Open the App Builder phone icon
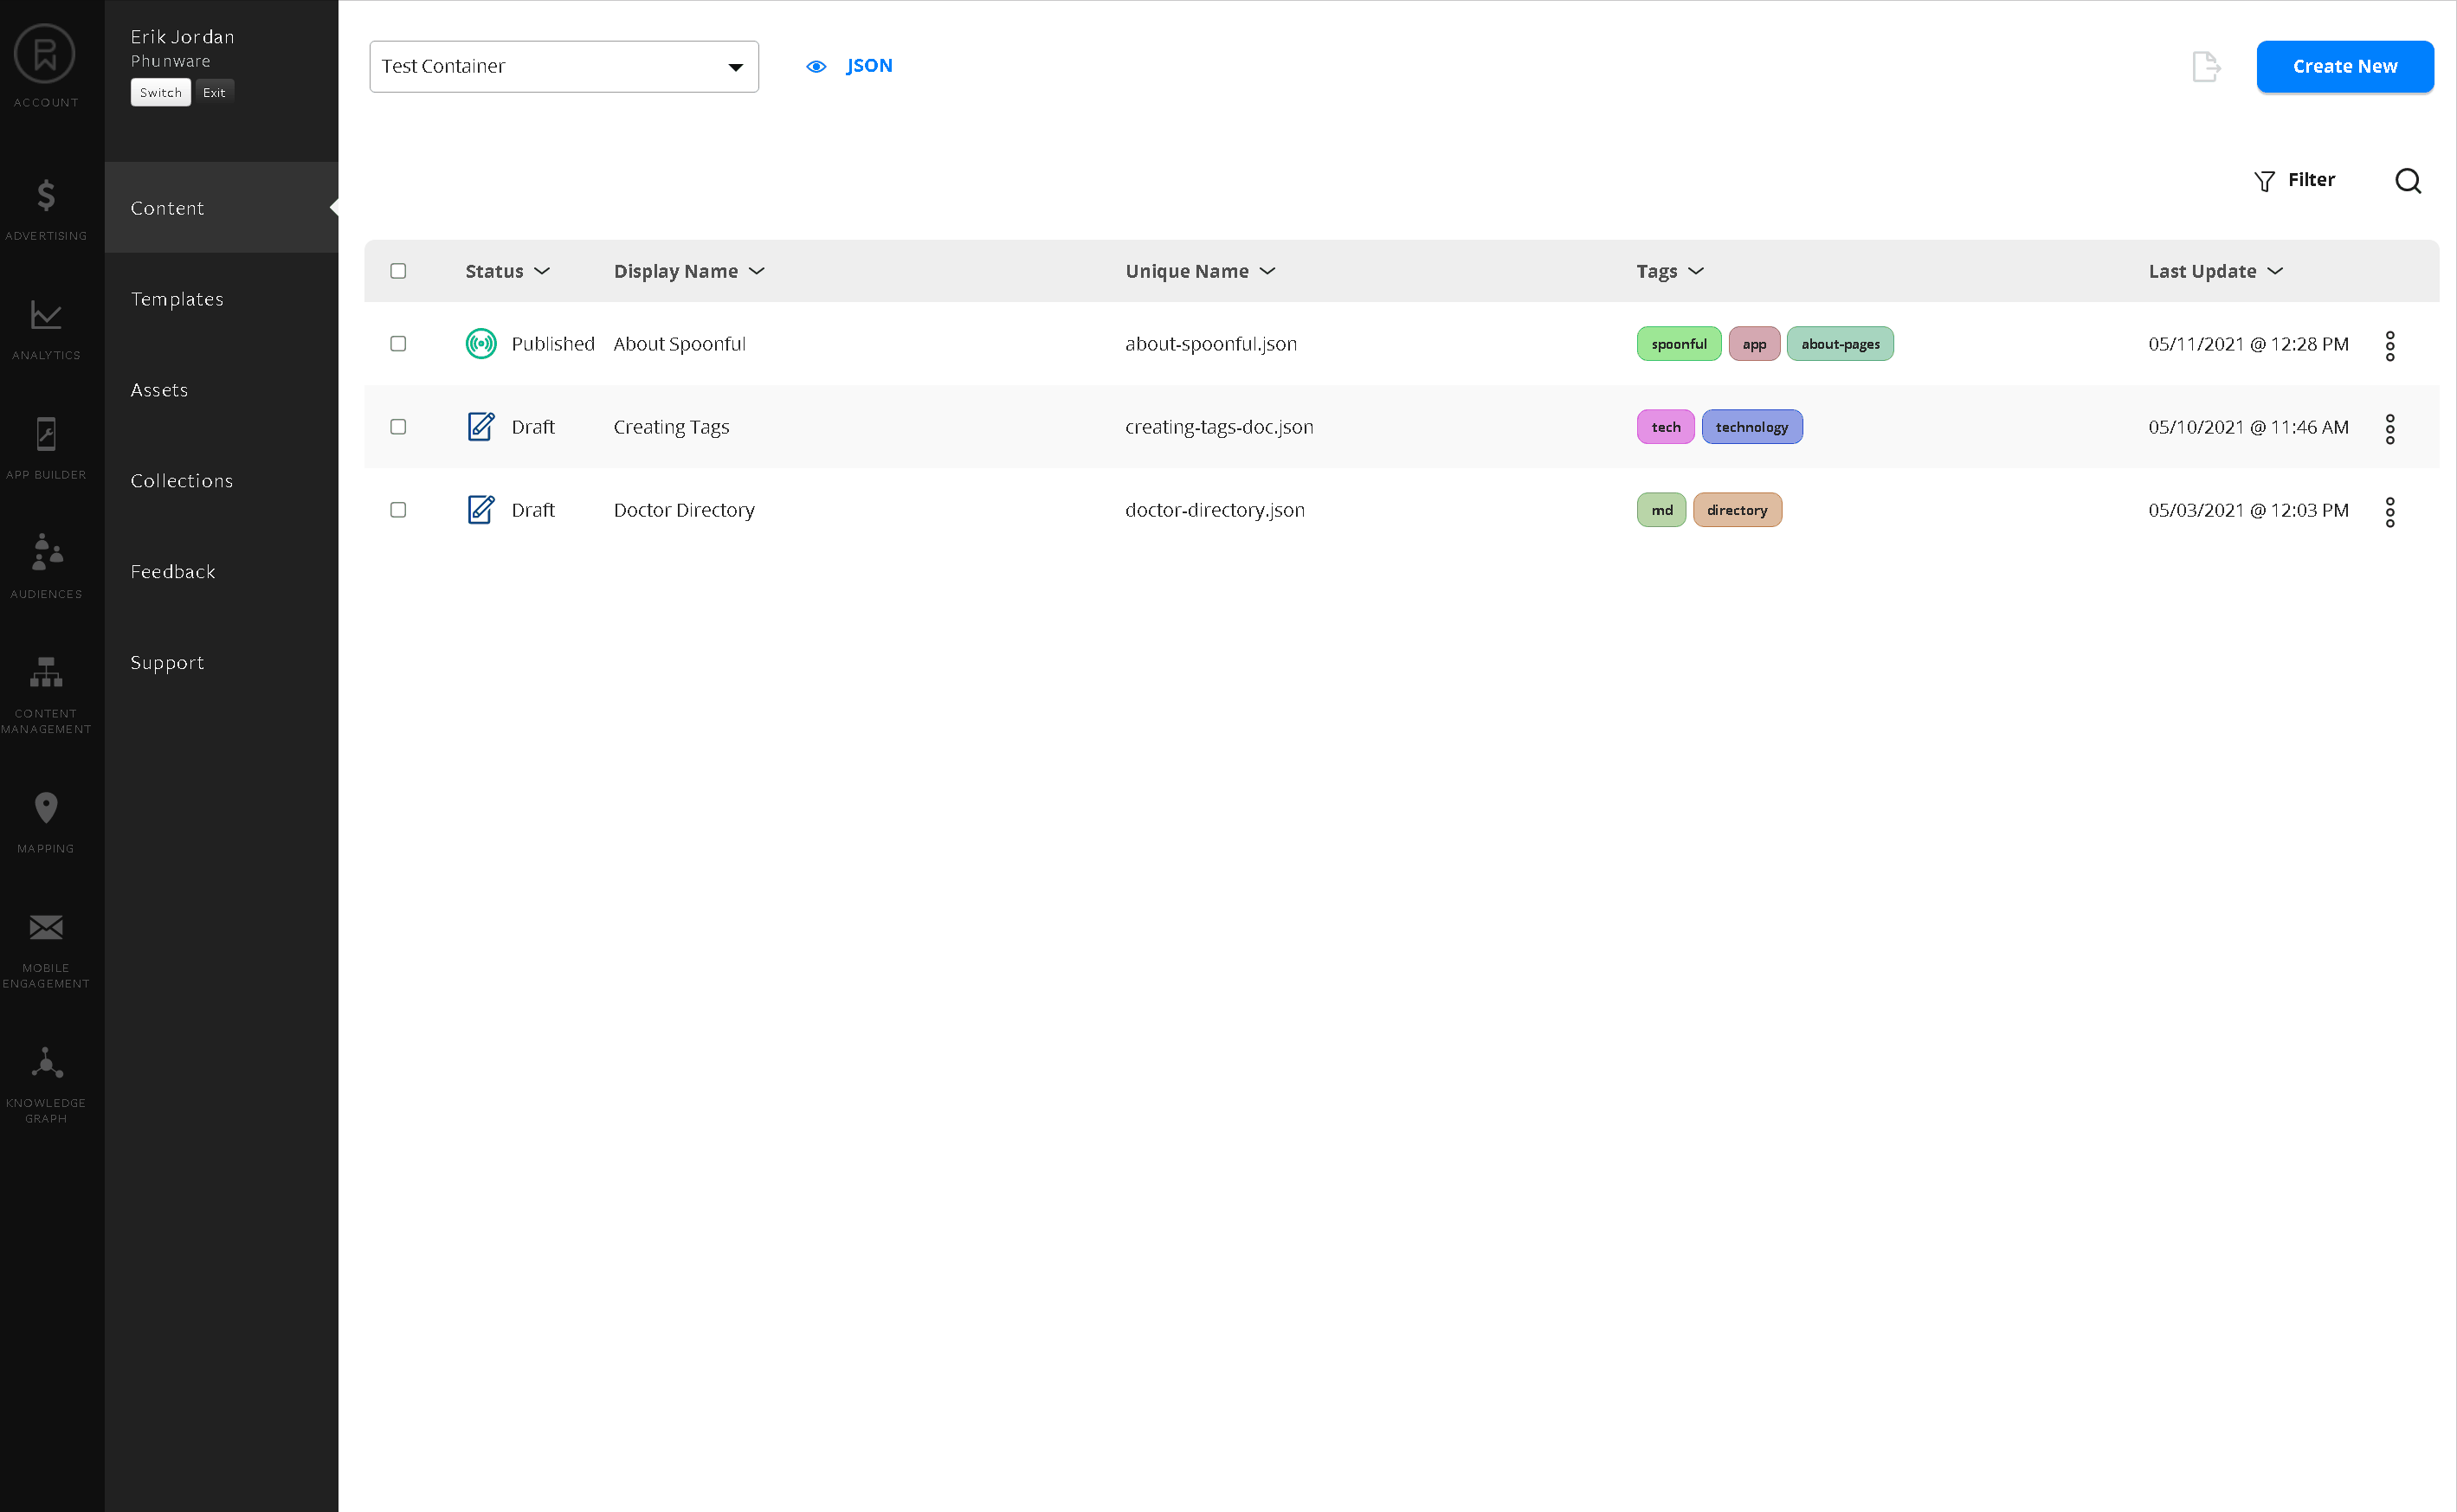The image size is (2457, 1512). pos(46,435)
